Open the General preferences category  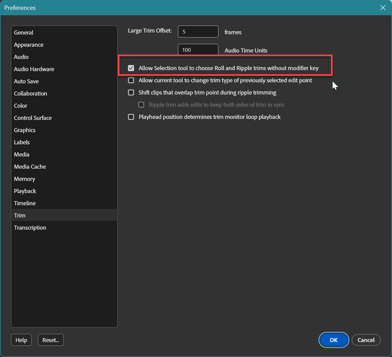coord(23,33)
